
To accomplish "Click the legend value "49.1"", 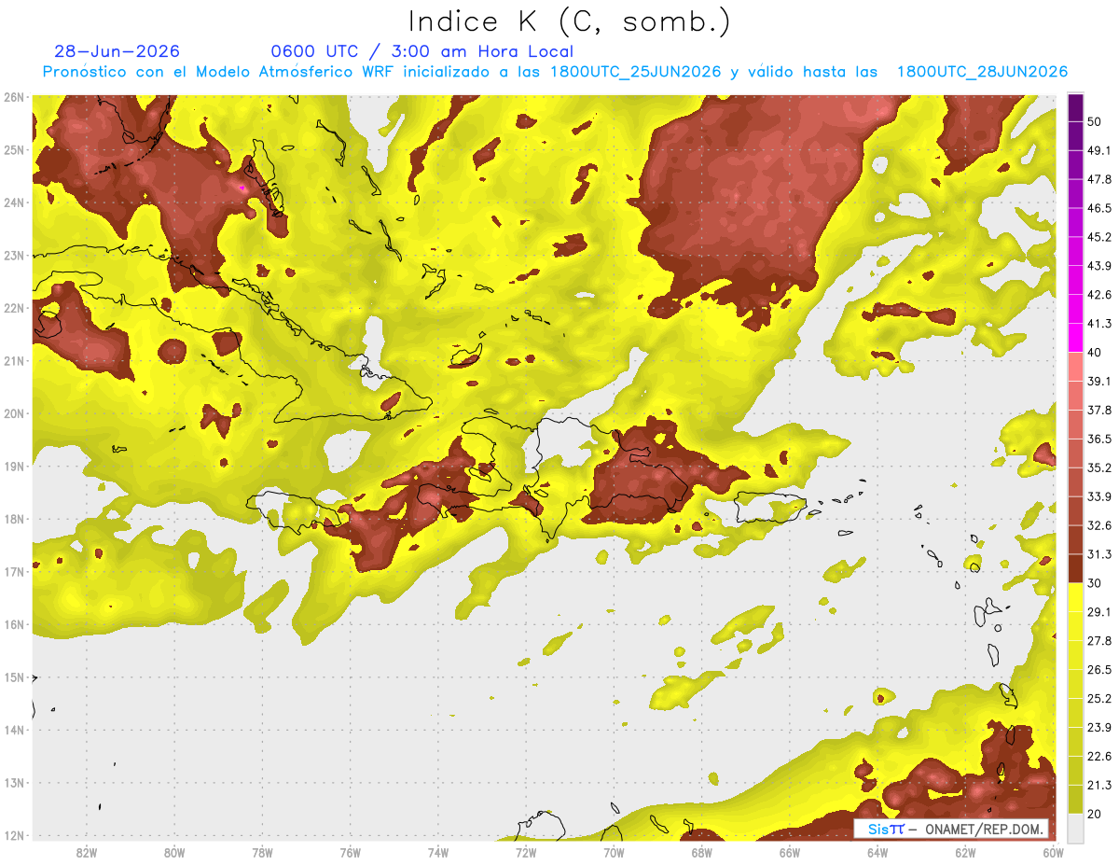I will click(1099, 150).
